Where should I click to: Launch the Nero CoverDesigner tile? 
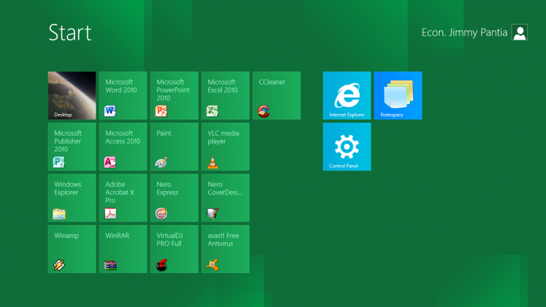225,198
